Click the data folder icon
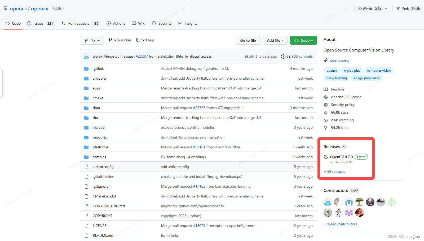 86,108
